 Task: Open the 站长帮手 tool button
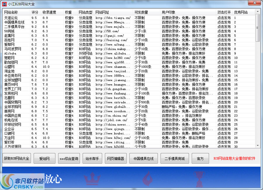pos(92,158)
